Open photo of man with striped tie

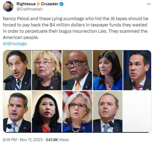(x=17, y=70)
